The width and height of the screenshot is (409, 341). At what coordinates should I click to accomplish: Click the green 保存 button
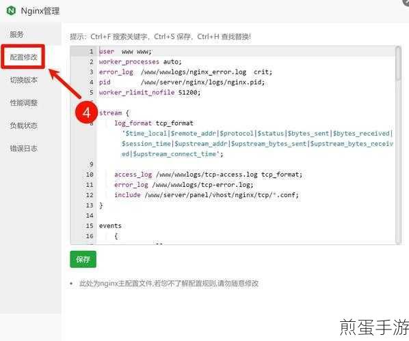point(83,259)
